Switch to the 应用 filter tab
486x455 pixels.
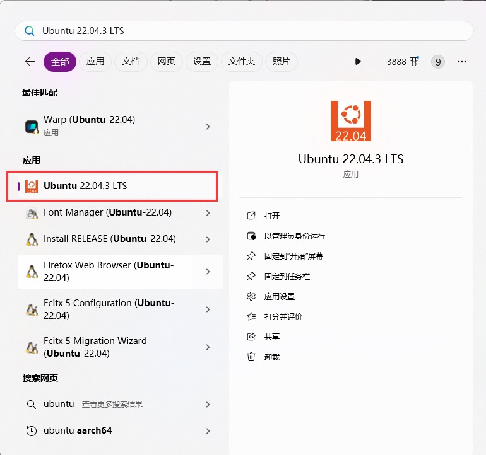tap(95, 61)
